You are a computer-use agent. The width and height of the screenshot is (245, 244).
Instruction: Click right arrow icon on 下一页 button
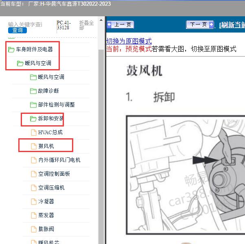pos(211,24)
